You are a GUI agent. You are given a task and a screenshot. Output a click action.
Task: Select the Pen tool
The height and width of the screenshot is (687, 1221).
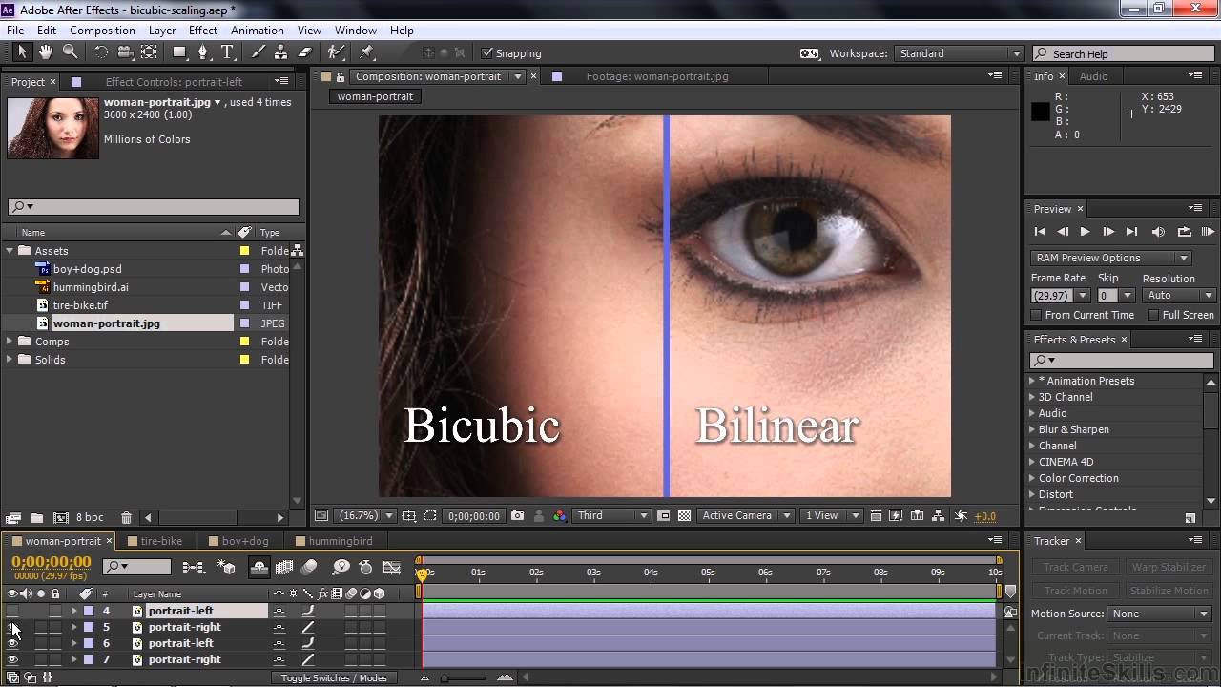coord(203,52)
